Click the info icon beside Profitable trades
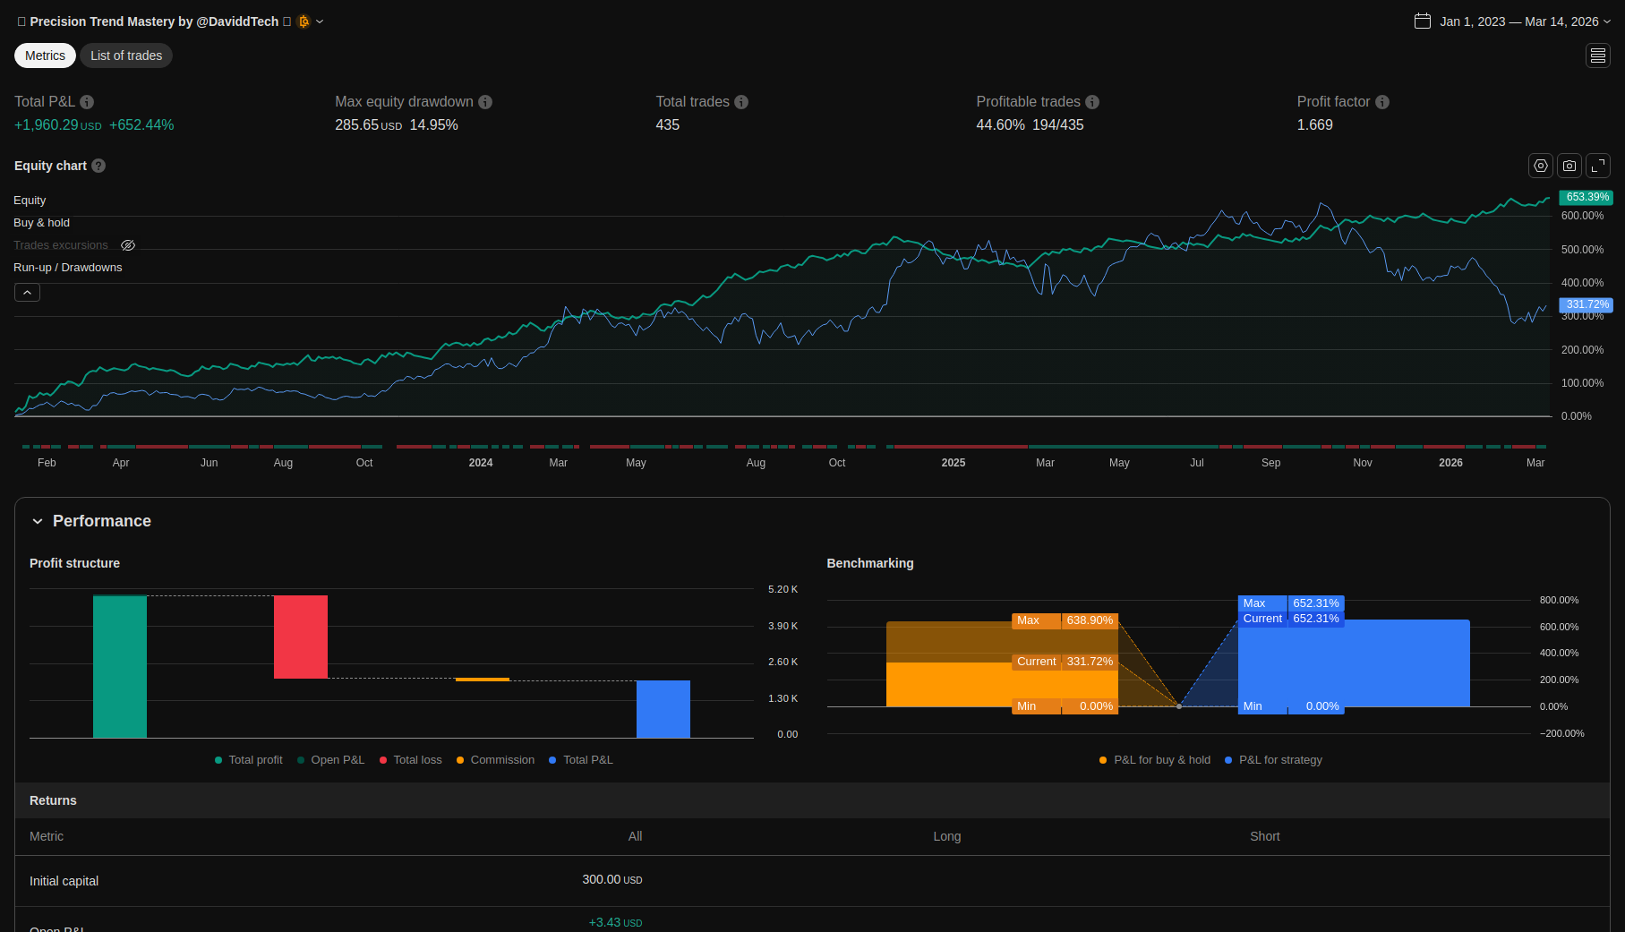Viewport: 1625px width, 932px height. click(1092, 102)
